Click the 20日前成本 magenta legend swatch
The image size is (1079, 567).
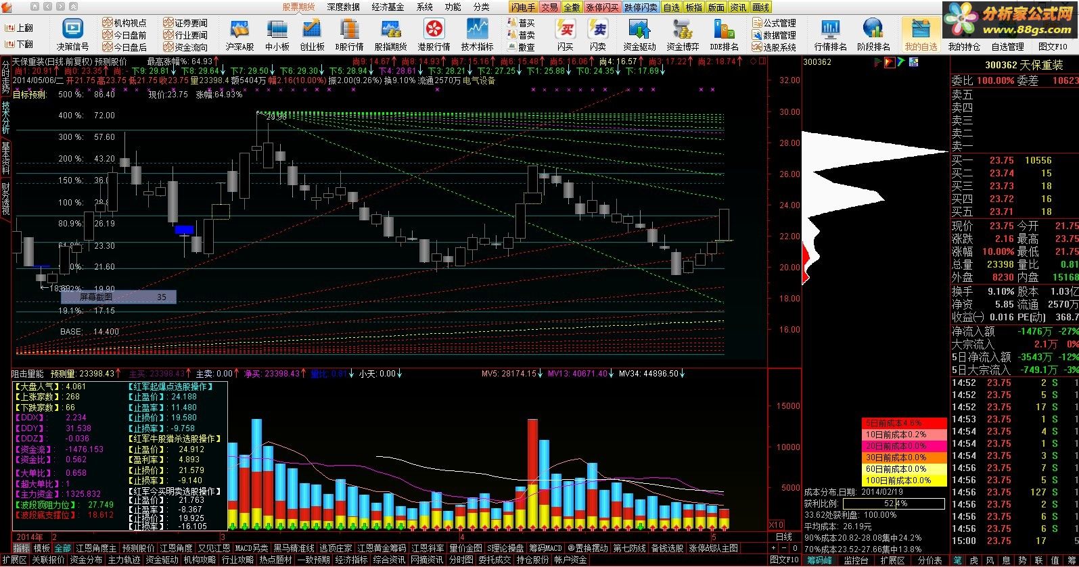(x=904, y=446)
